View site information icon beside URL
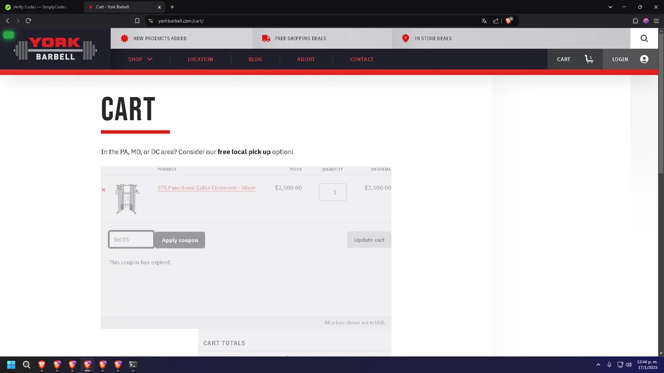This screenshot has height=373, width=664. (x=151, y=21)
